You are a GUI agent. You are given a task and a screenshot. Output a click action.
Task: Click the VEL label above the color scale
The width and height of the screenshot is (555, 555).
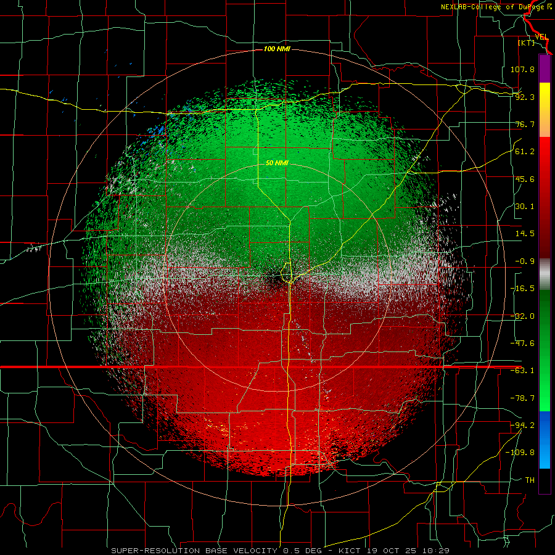click(x=541, y=37)
